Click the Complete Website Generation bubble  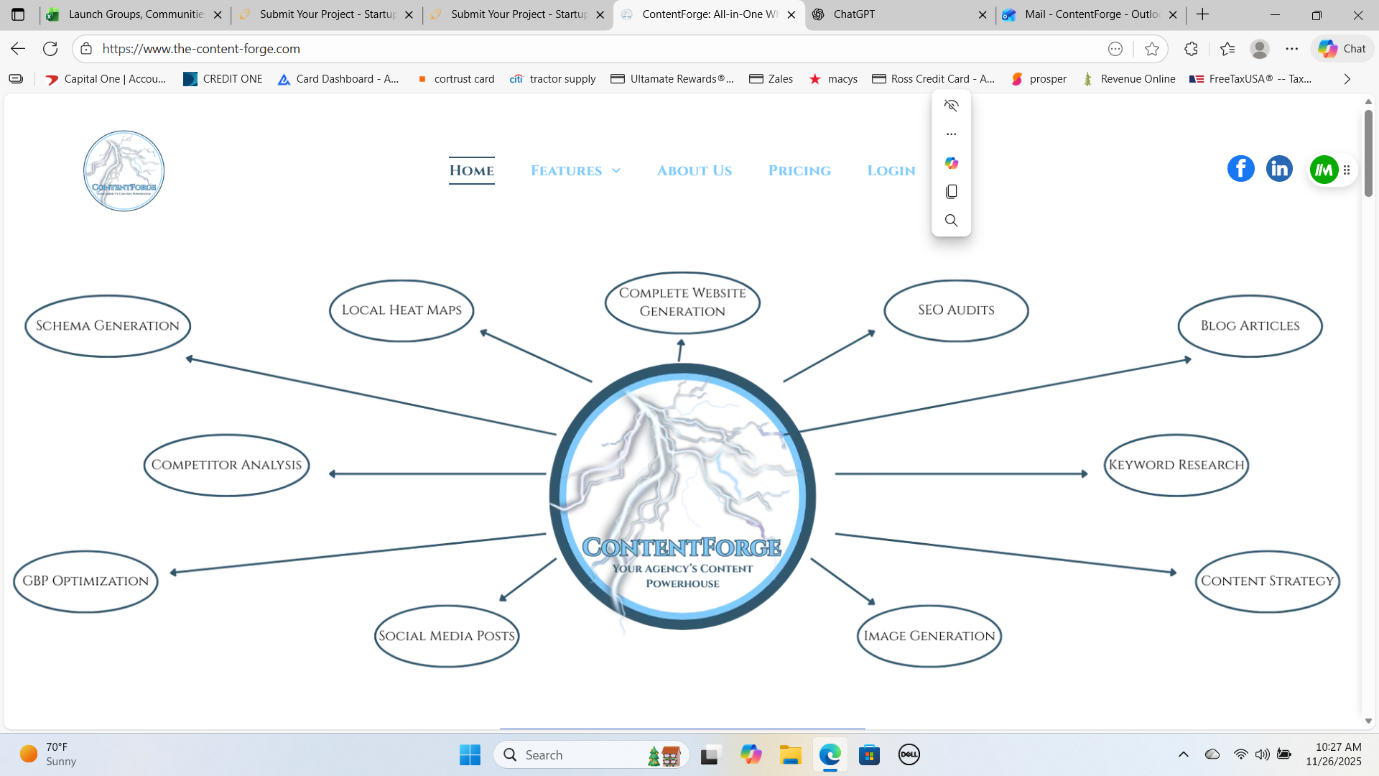pos(682,302)
